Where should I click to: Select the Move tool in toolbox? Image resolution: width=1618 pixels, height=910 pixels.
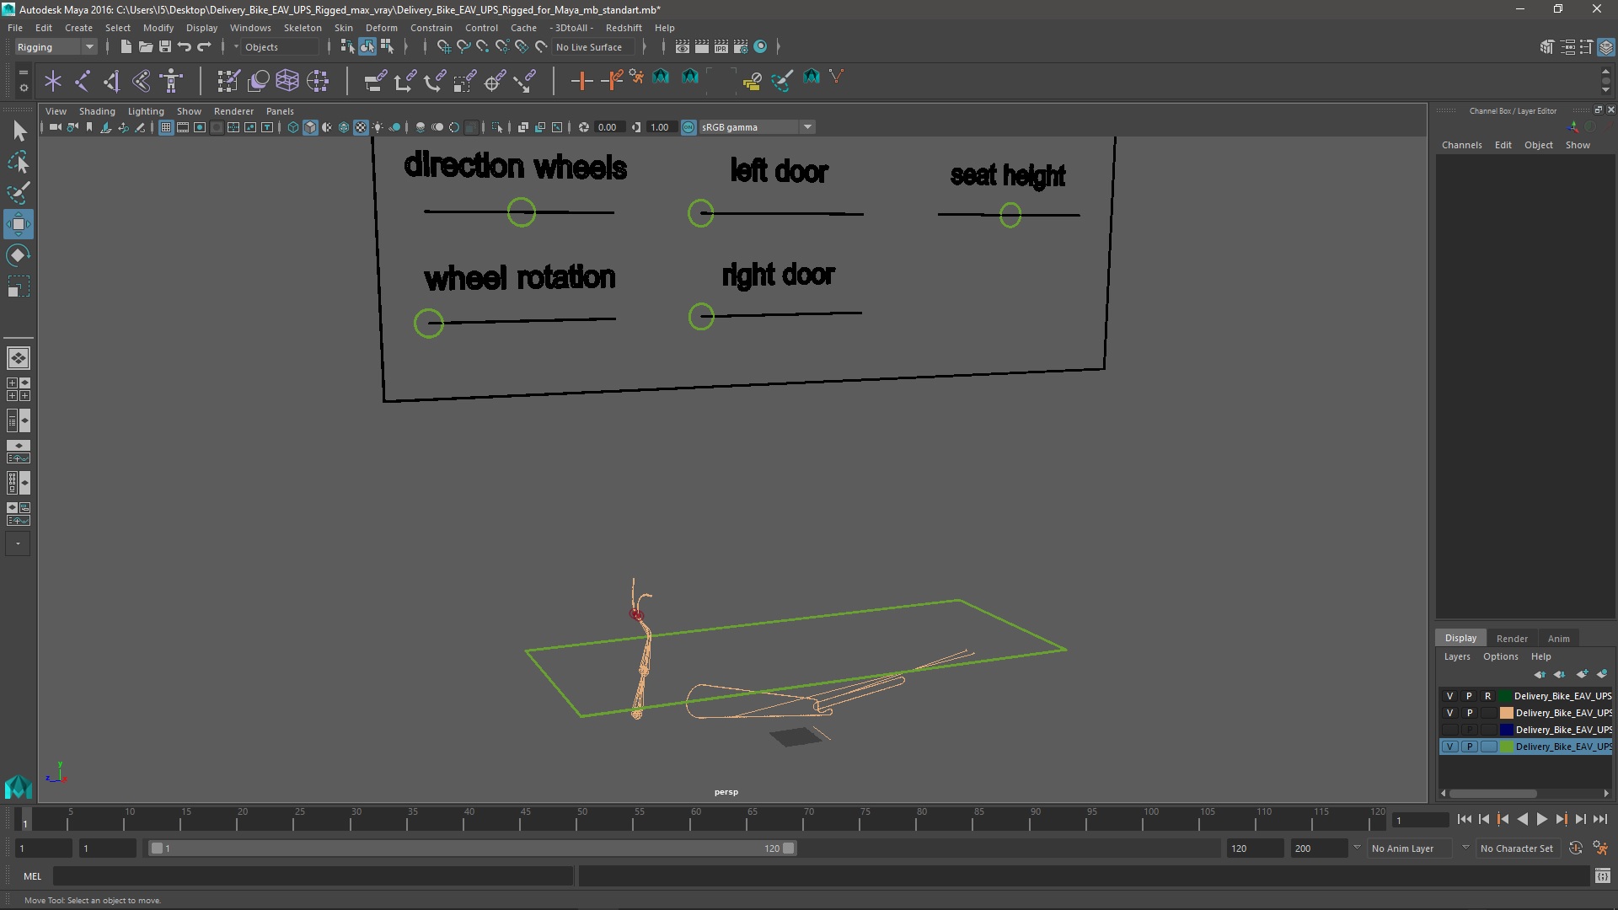[18, 224]
